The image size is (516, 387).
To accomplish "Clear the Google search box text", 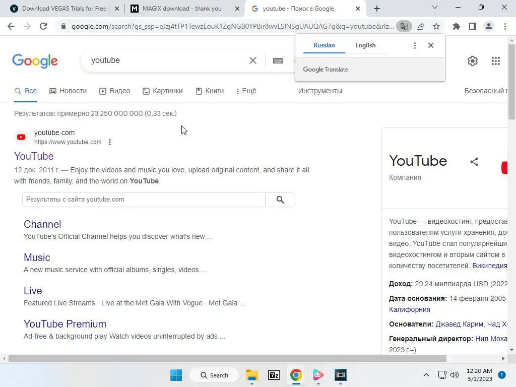I will (x=253, y=60).
